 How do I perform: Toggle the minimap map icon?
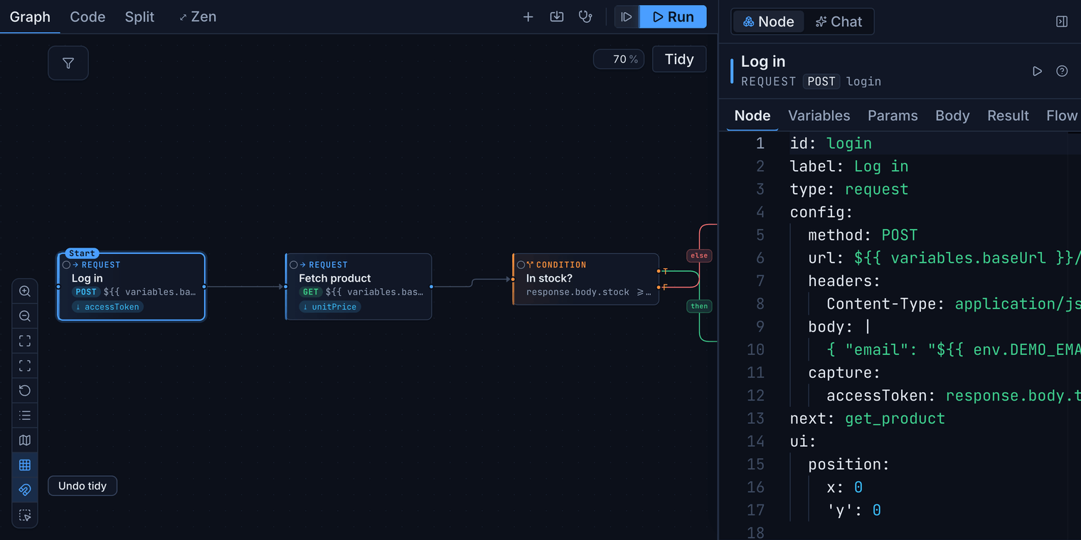pyautogui.click(x=25, y=440)
